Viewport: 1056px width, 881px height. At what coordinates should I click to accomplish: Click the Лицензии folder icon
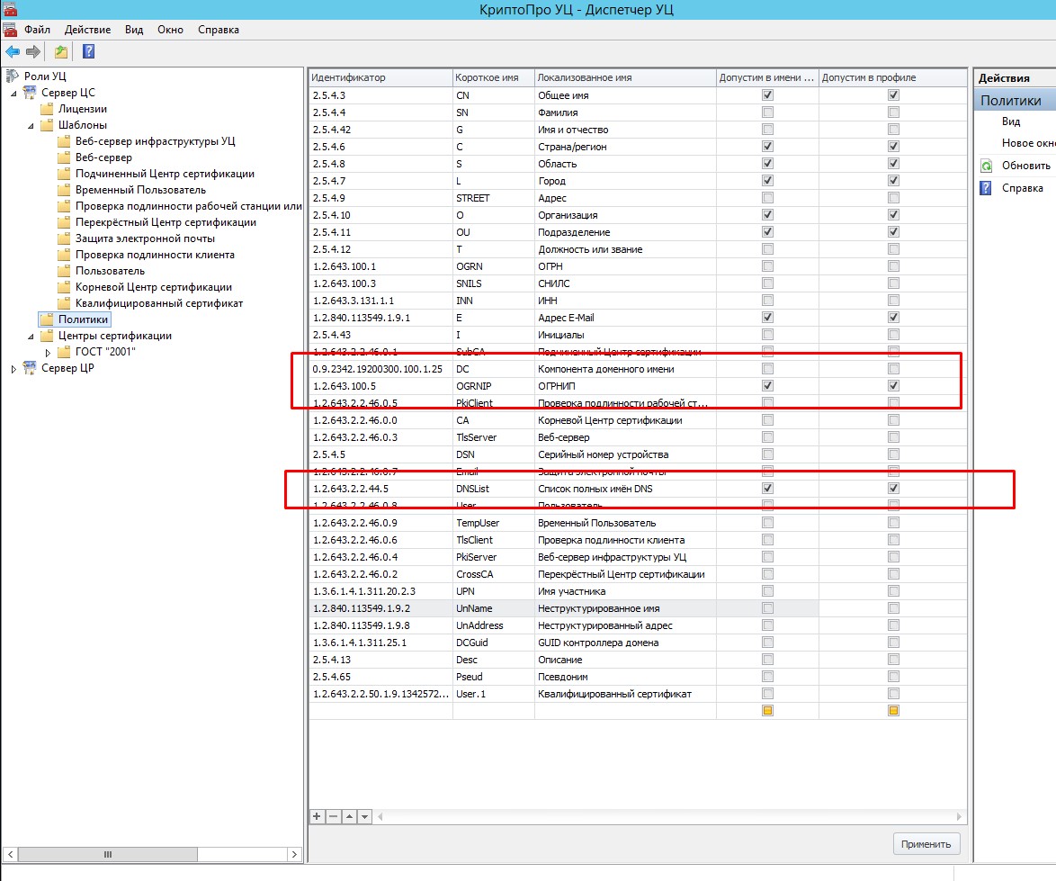tap(47, 109)
